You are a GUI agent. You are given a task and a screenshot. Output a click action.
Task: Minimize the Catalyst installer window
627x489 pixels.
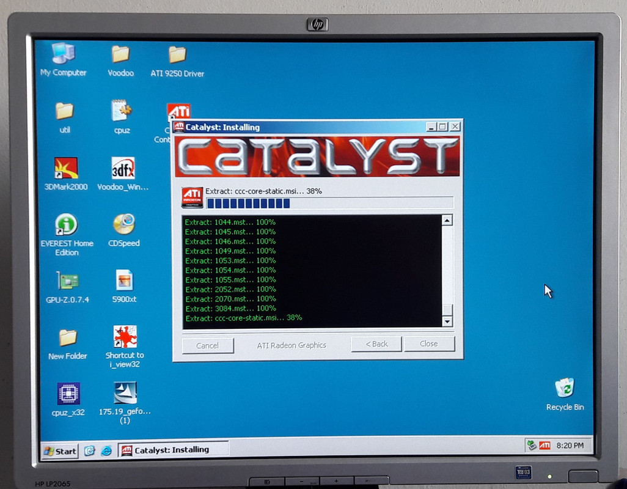coord(431,127)
